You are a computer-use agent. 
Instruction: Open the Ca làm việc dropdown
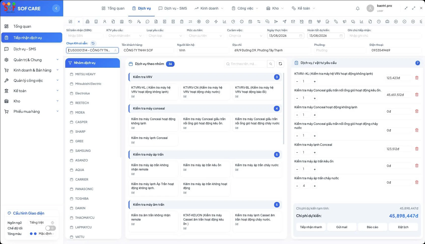246,36
